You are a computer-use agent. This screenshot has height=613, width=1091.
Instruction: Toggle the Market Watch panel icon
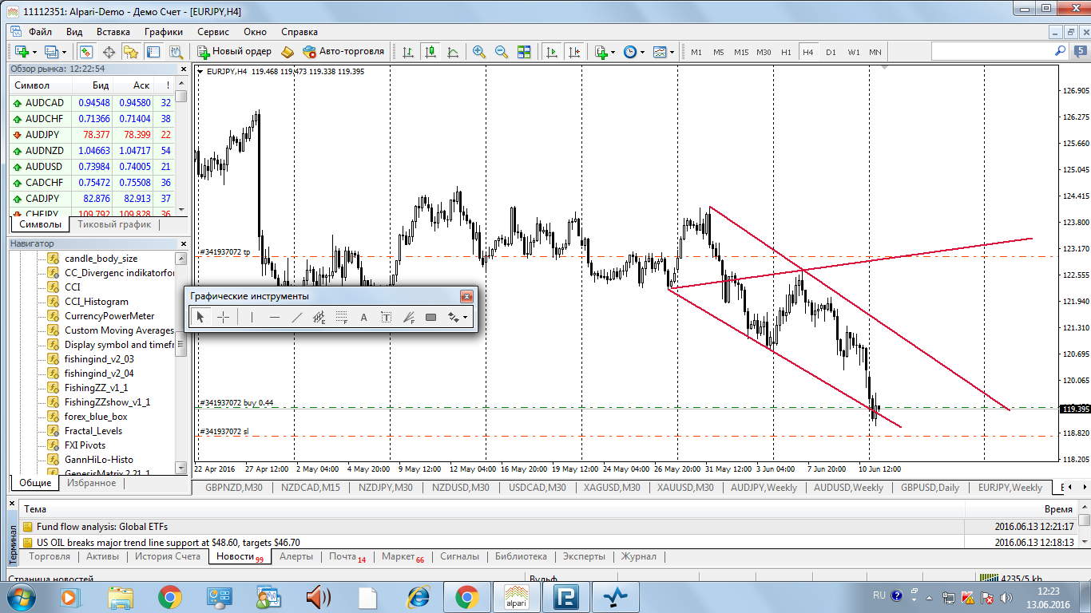tap(85, 52)
